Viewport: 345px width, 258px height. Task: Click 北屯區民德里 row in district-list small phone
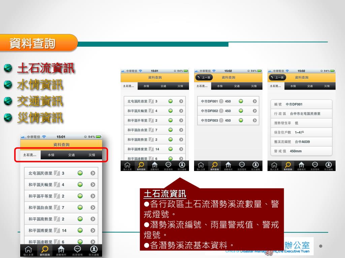tap(155, 101)
